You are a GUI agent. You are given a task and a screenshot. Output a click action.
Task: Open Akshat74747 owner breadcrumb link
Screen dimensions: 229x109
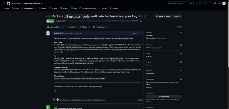point(16,3)
